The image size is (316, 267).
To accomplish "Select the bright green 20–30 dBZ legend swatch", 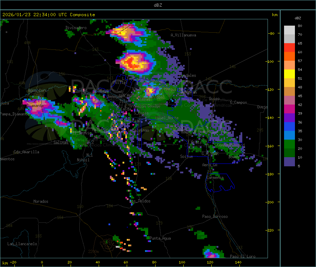I will pos(289,144).
